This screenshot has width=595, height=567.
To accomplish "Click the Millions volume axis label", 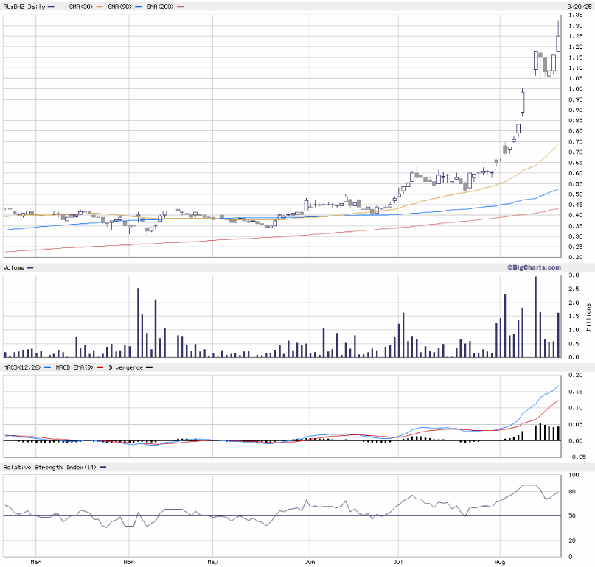I will pyautogui.click(x=588, y=317).
